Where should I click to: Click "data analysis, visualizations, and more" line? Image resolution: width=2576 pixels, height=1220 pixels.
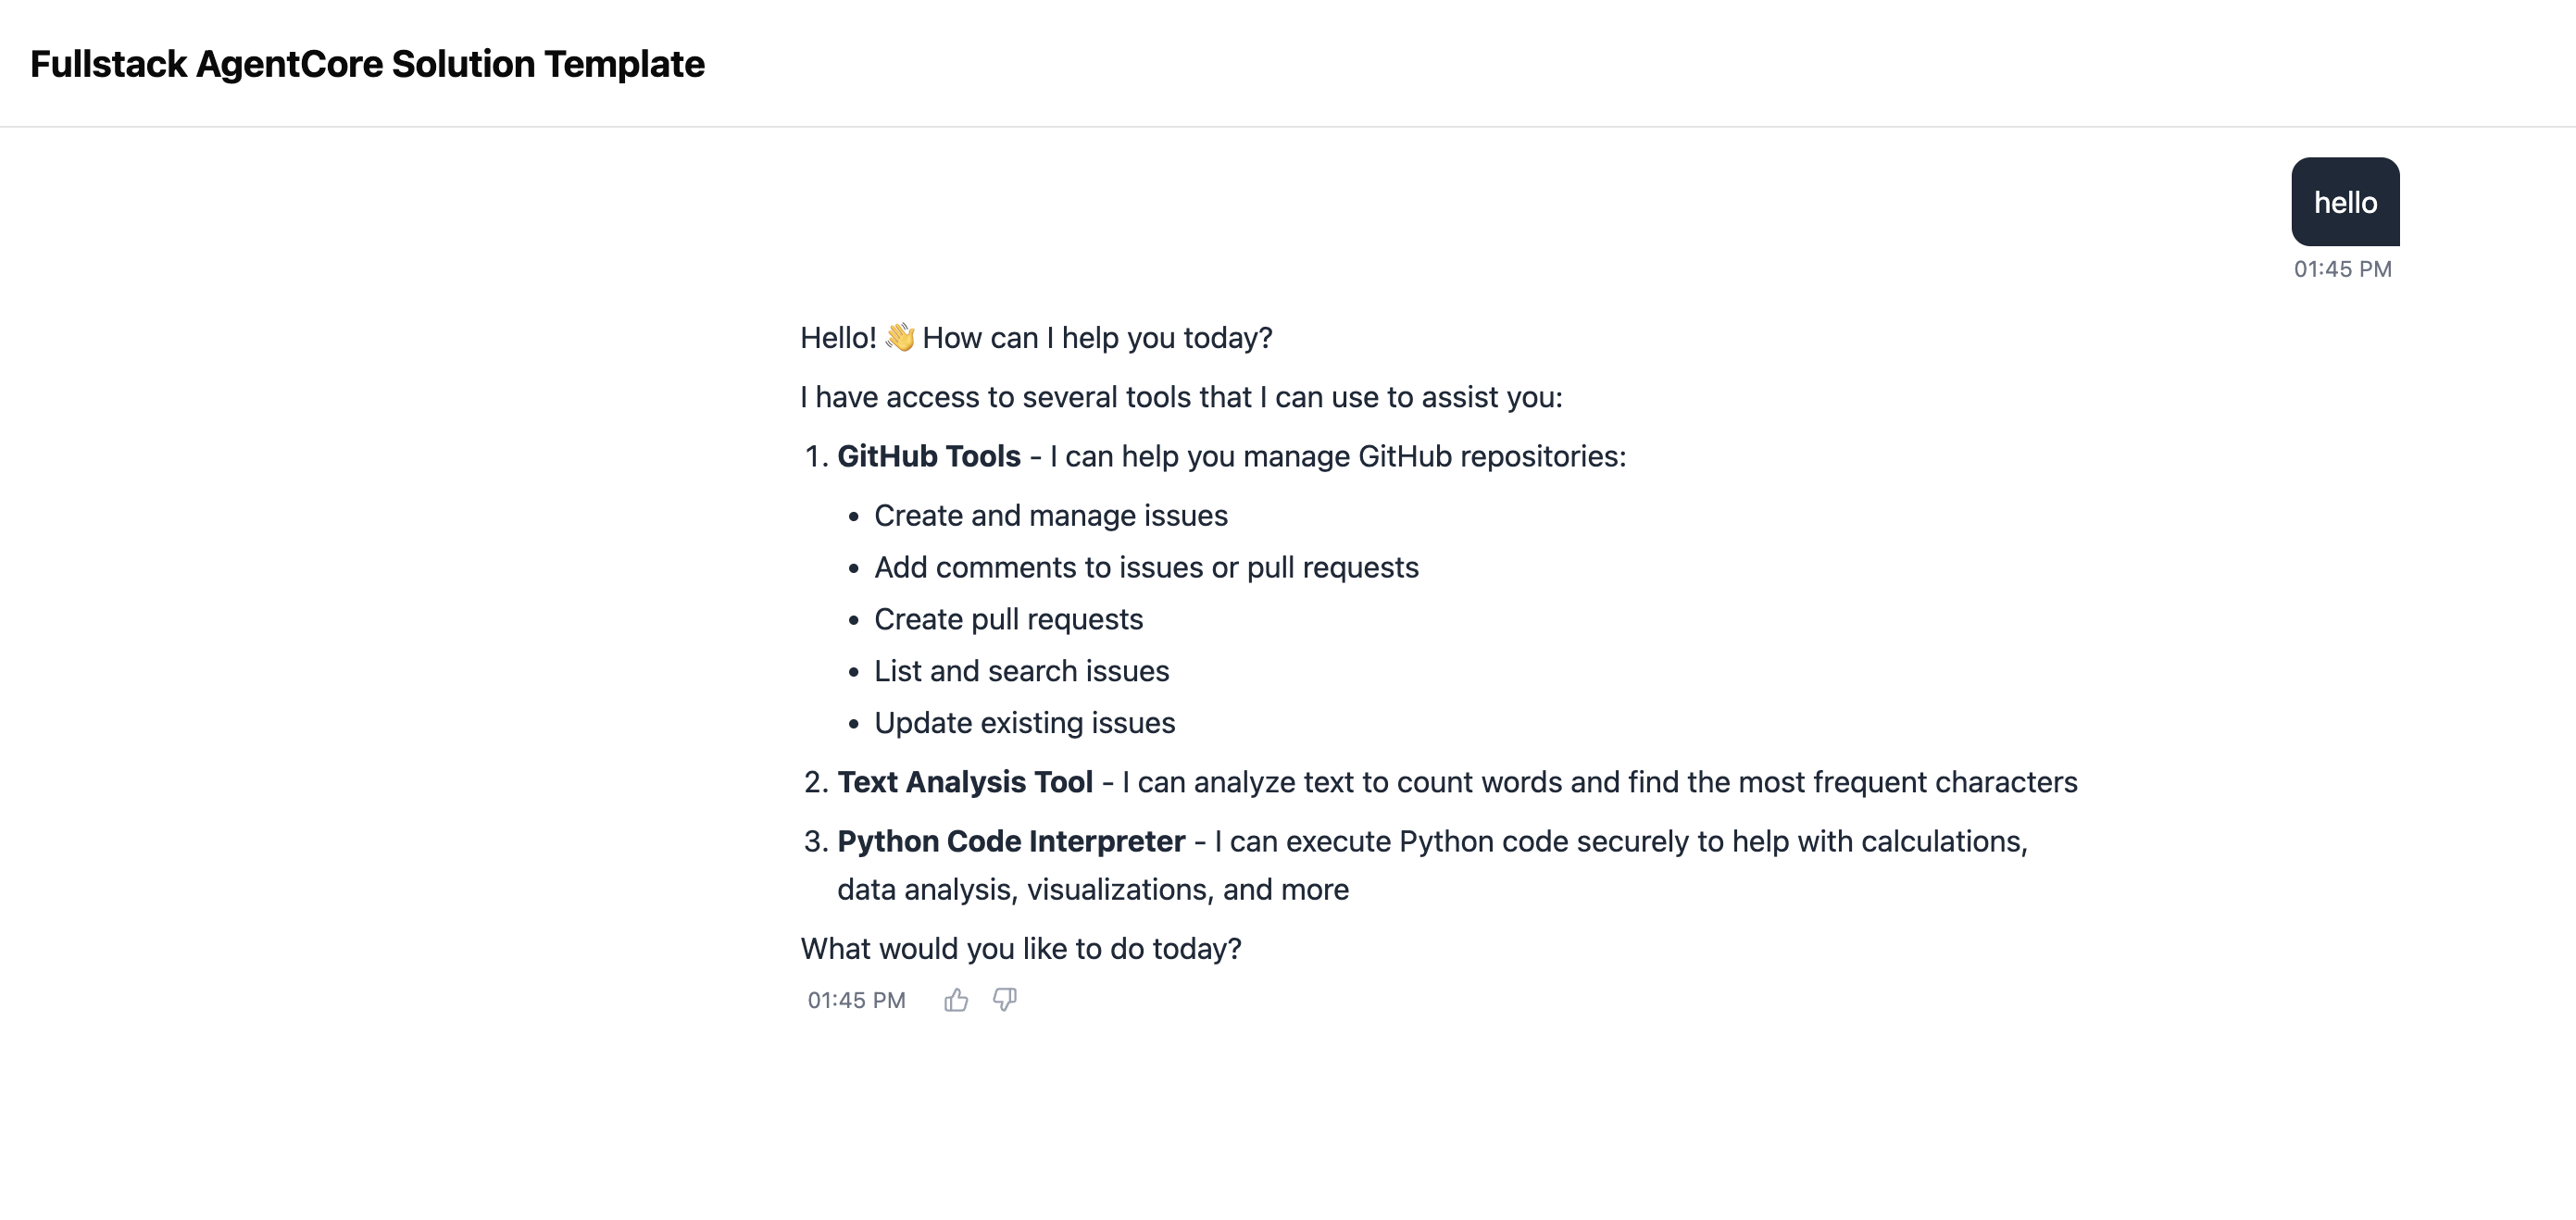(x=1092, y=889)
